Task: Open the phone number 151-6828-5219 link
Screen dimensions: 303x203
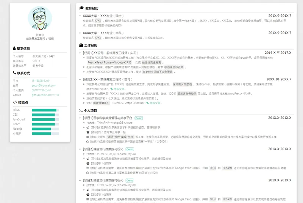Action: (x=41, y=81)
